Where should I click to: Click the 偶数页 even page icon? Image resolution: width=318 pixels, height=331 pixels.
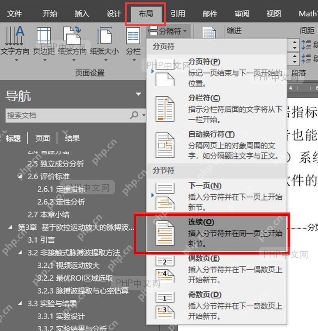pyautogui.click(x=165, y=269)
